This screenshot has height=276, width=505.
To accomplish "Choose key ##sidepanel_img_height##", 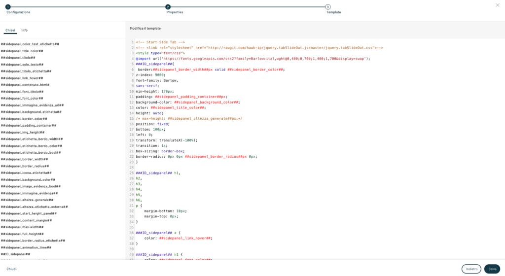I will click(23, 132).
